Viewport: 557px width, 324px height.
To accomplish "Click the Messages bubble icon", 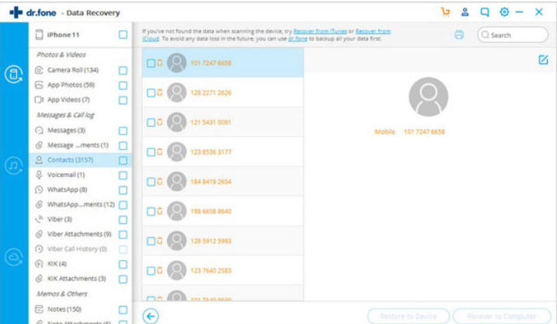I will tap(39, 131).
